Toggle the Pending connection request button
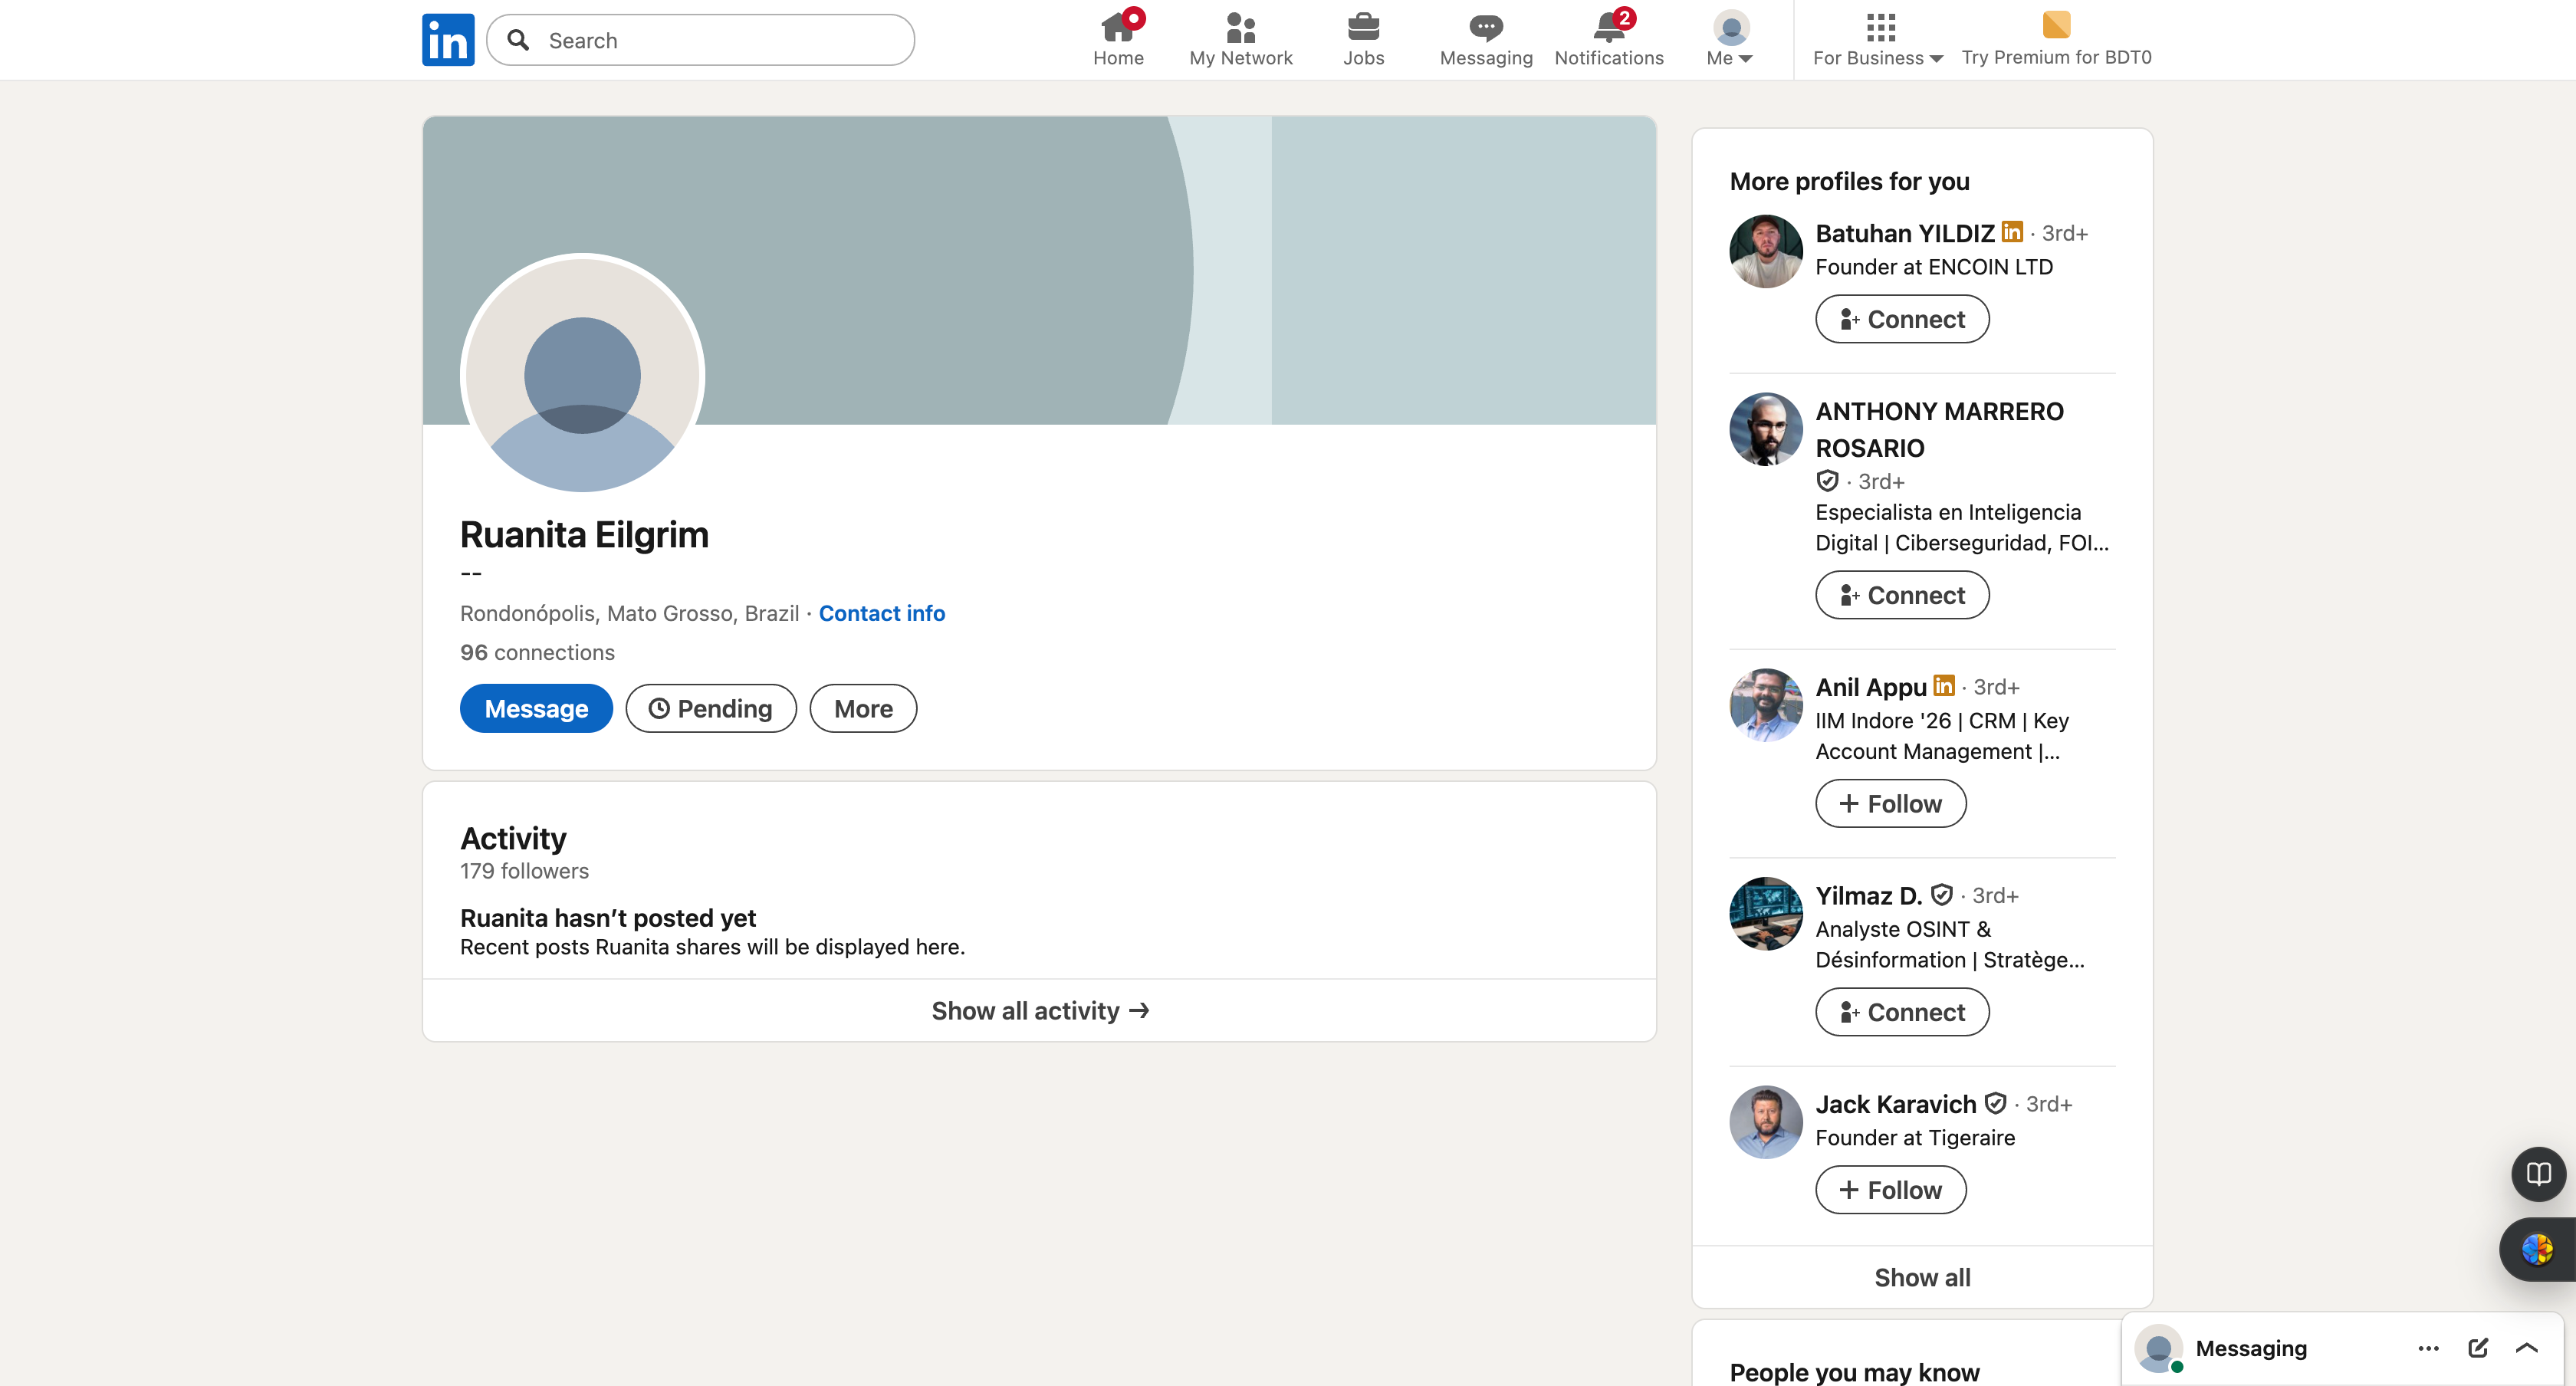 pyautogui.click(x=711, y=708)
